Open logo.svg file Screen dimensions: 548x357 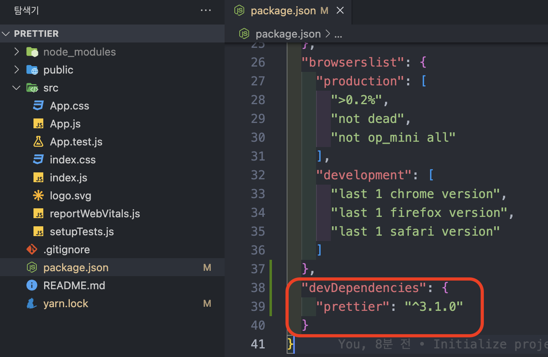click(71, 196)
